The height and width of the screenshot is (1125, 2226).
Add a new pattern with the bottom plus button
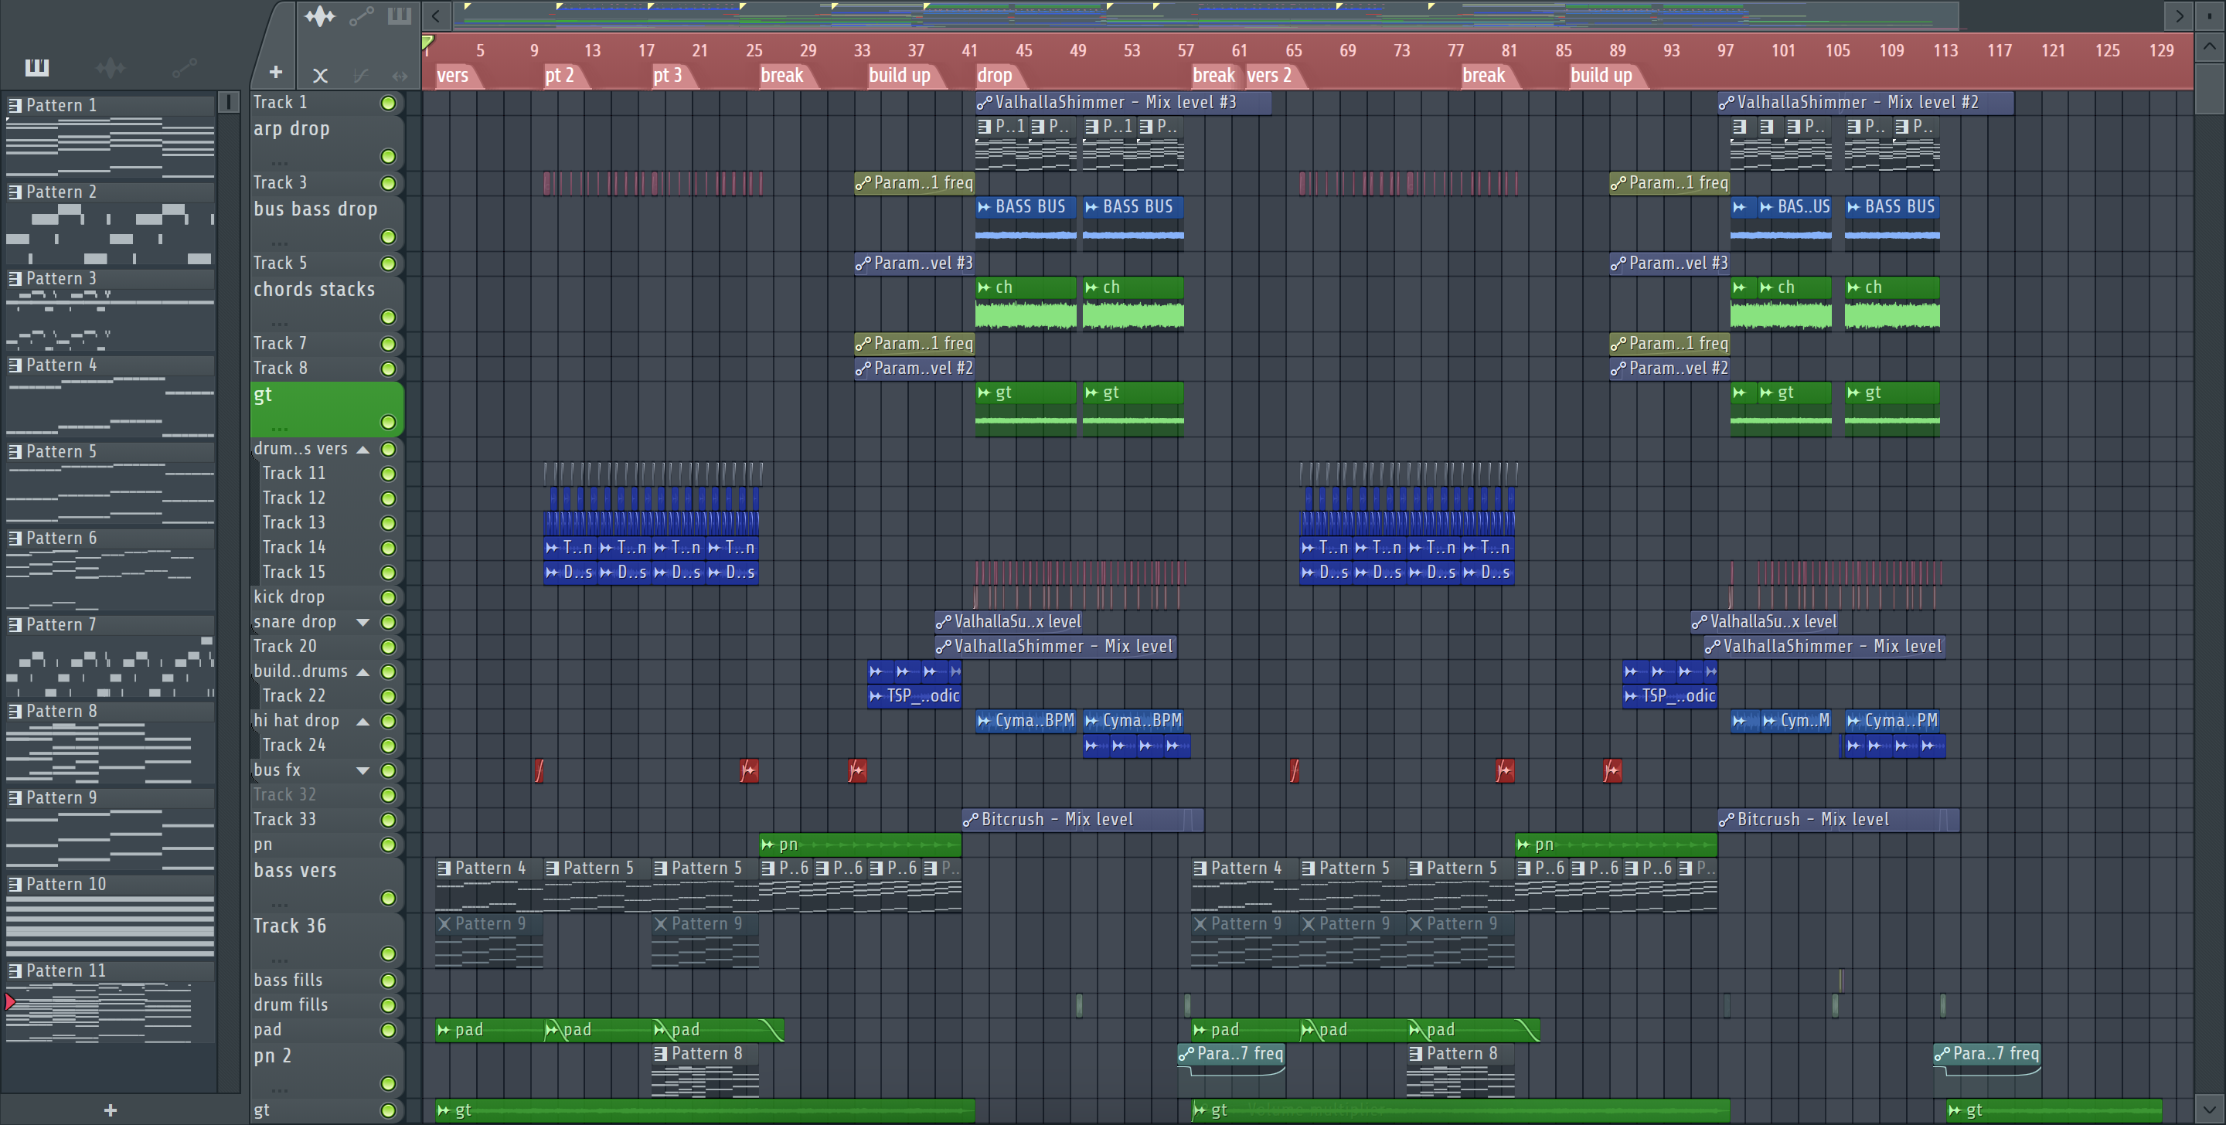pyautogui.click(x=110, y=1110)
